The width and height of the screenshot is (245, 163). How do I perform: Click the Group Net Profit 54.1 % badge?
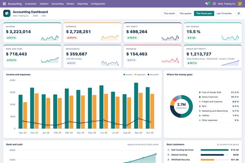click(192, 63)
